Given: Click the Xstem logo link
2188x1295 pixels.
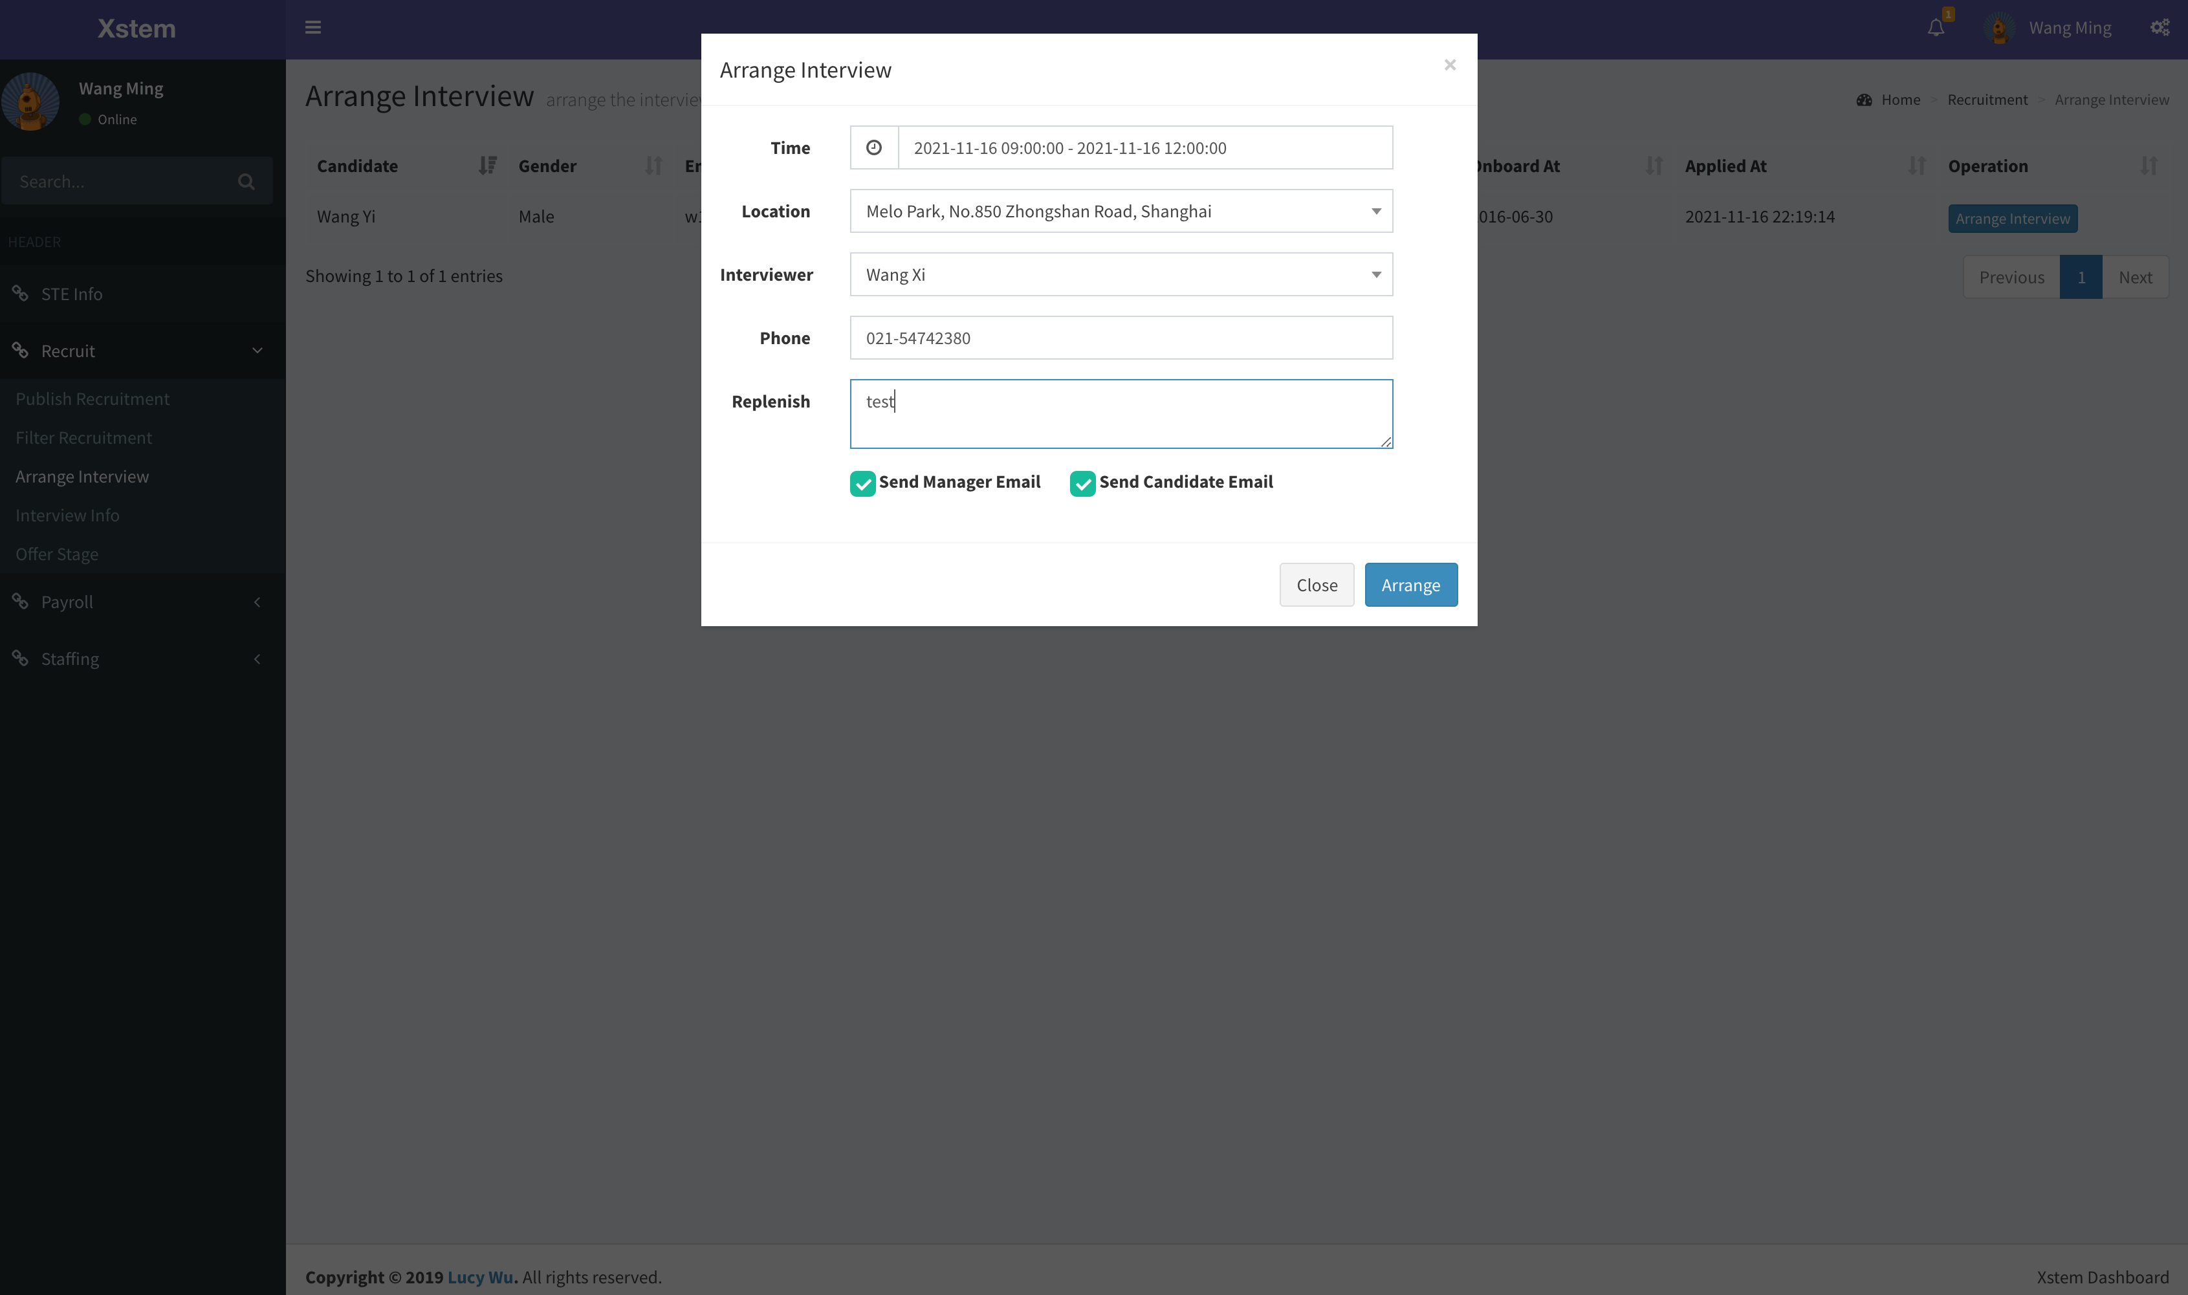Looking at the screenshot, I should point(136,29).
